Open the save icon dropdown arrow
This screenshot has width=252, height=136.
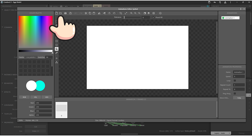tap(68, 13)
